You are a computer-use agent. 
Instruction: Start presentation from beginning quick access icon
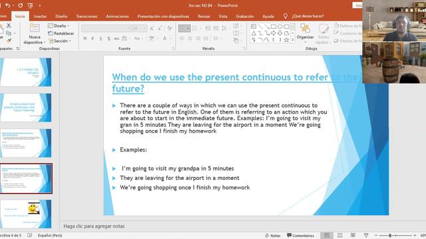[31, 5]
